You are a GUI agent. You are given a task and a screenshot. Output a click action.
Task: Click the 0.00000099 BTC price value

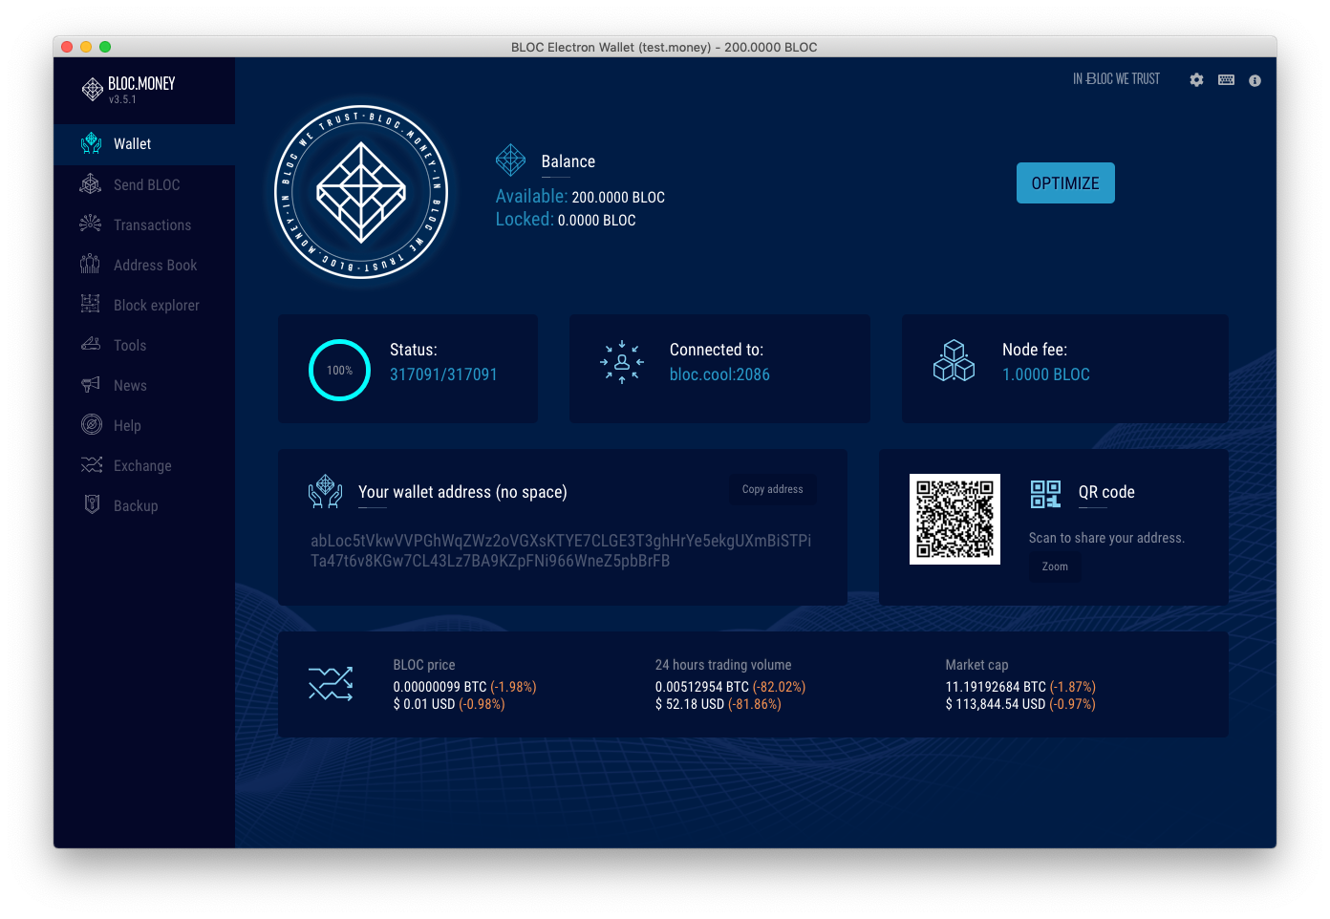pyautogui.click(x=440, y=687)
